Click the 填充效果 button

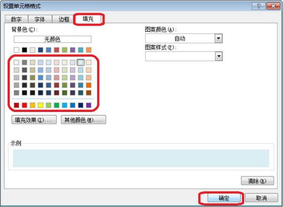34,120
